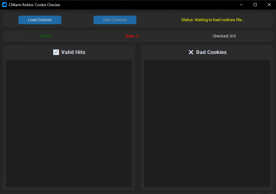Select the "Hits: 0" counter text
Viewport: 276px width, 194px height.
point(45,36)
